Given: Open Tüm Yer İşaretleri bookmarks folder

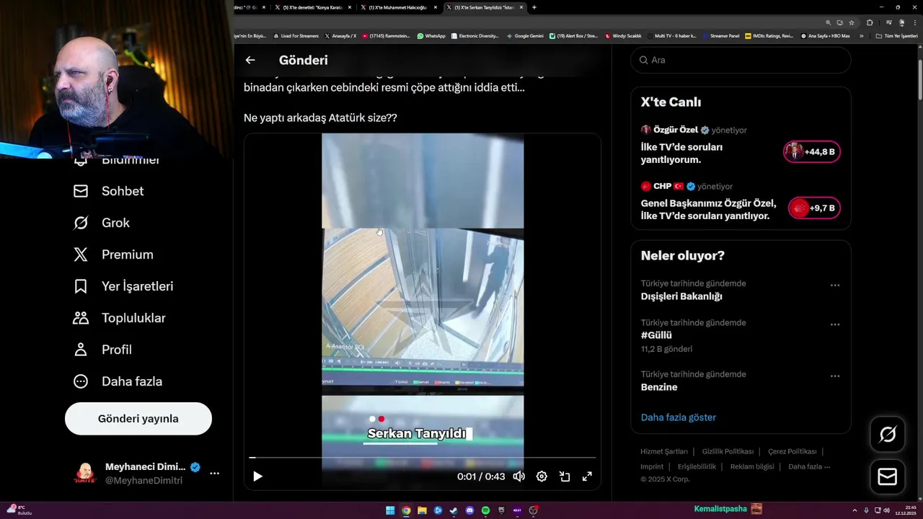Looking at the screenshot, I should click(896, 35).
